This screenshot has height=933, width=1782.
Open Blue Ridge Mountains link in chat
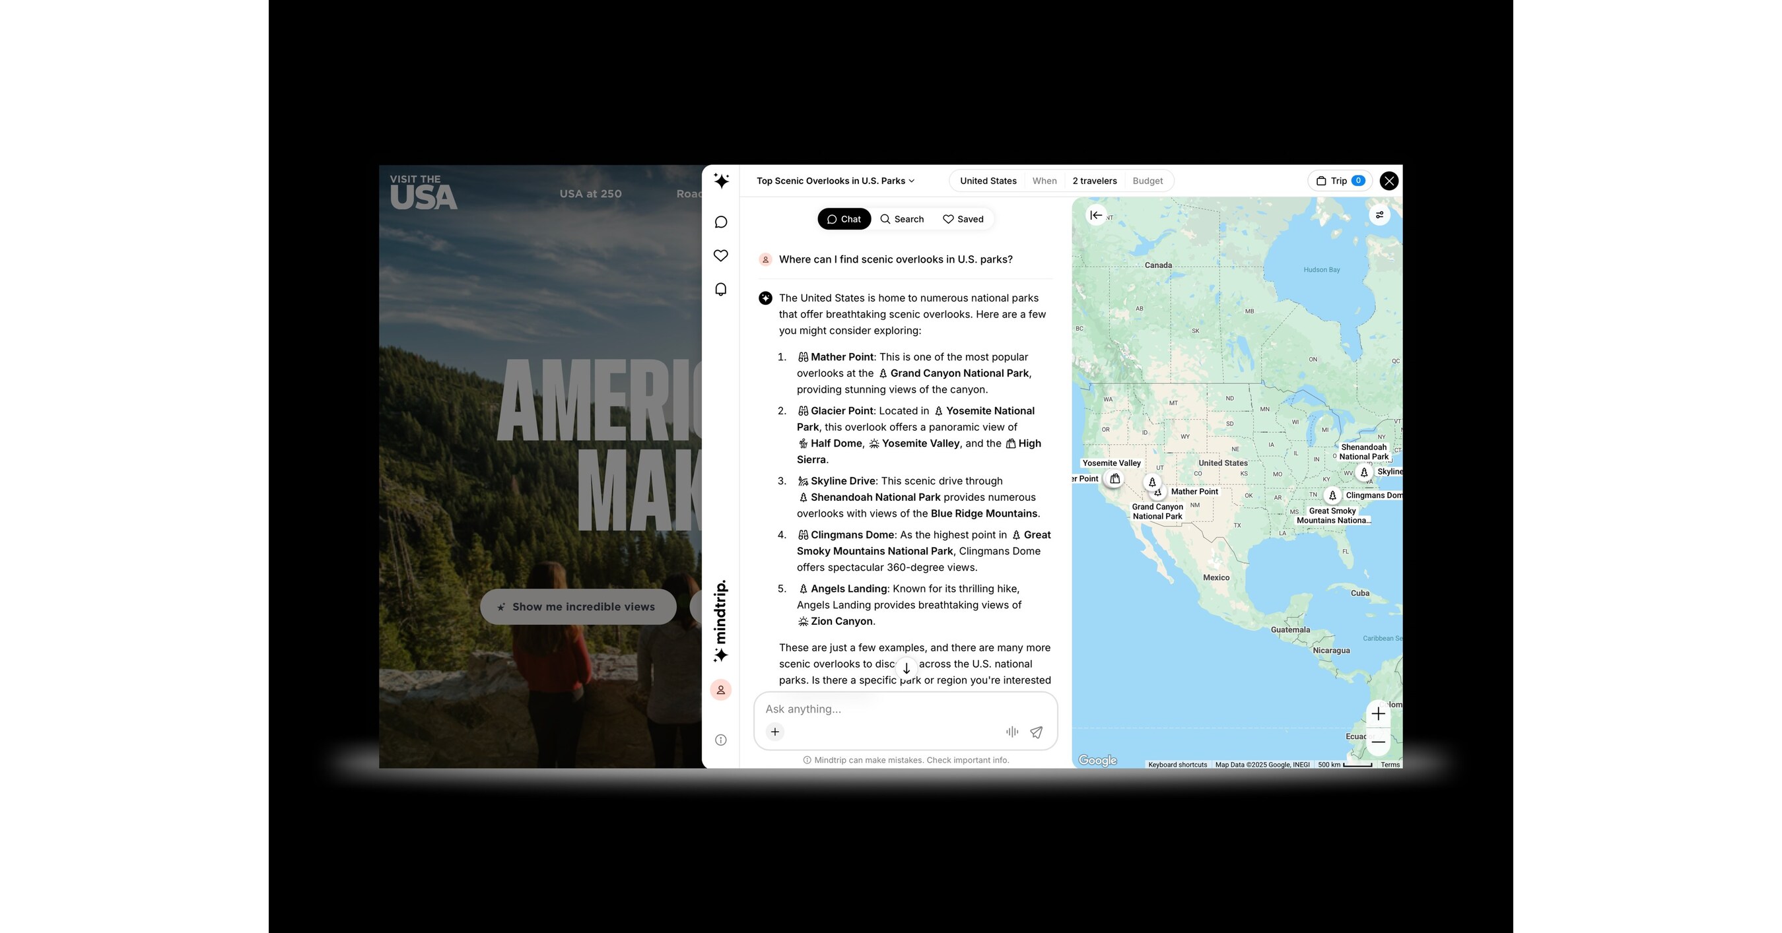984,513
